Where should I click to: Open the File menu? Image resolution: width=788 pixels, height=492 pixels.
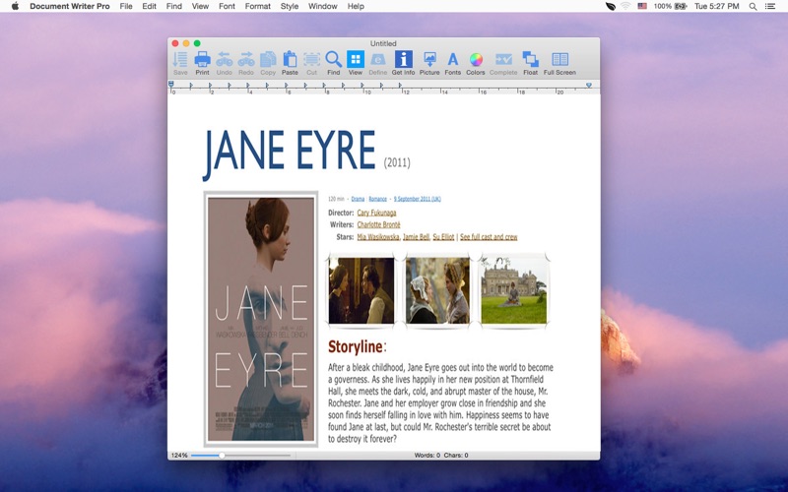click(x=126, y=6)
